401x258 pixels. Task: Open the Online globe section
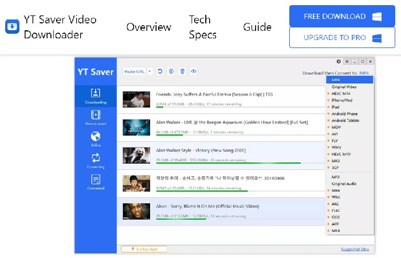pyautogui.click(x=96, y=139)
